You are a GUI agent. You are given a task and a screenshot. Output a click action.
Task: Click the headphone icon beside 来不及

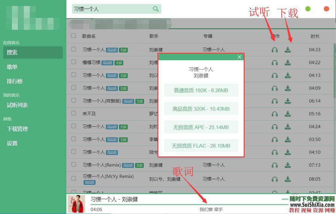pos(274,114)
